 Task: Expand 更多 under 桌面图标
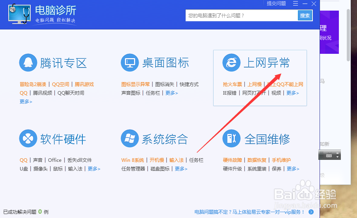(172, 93)
